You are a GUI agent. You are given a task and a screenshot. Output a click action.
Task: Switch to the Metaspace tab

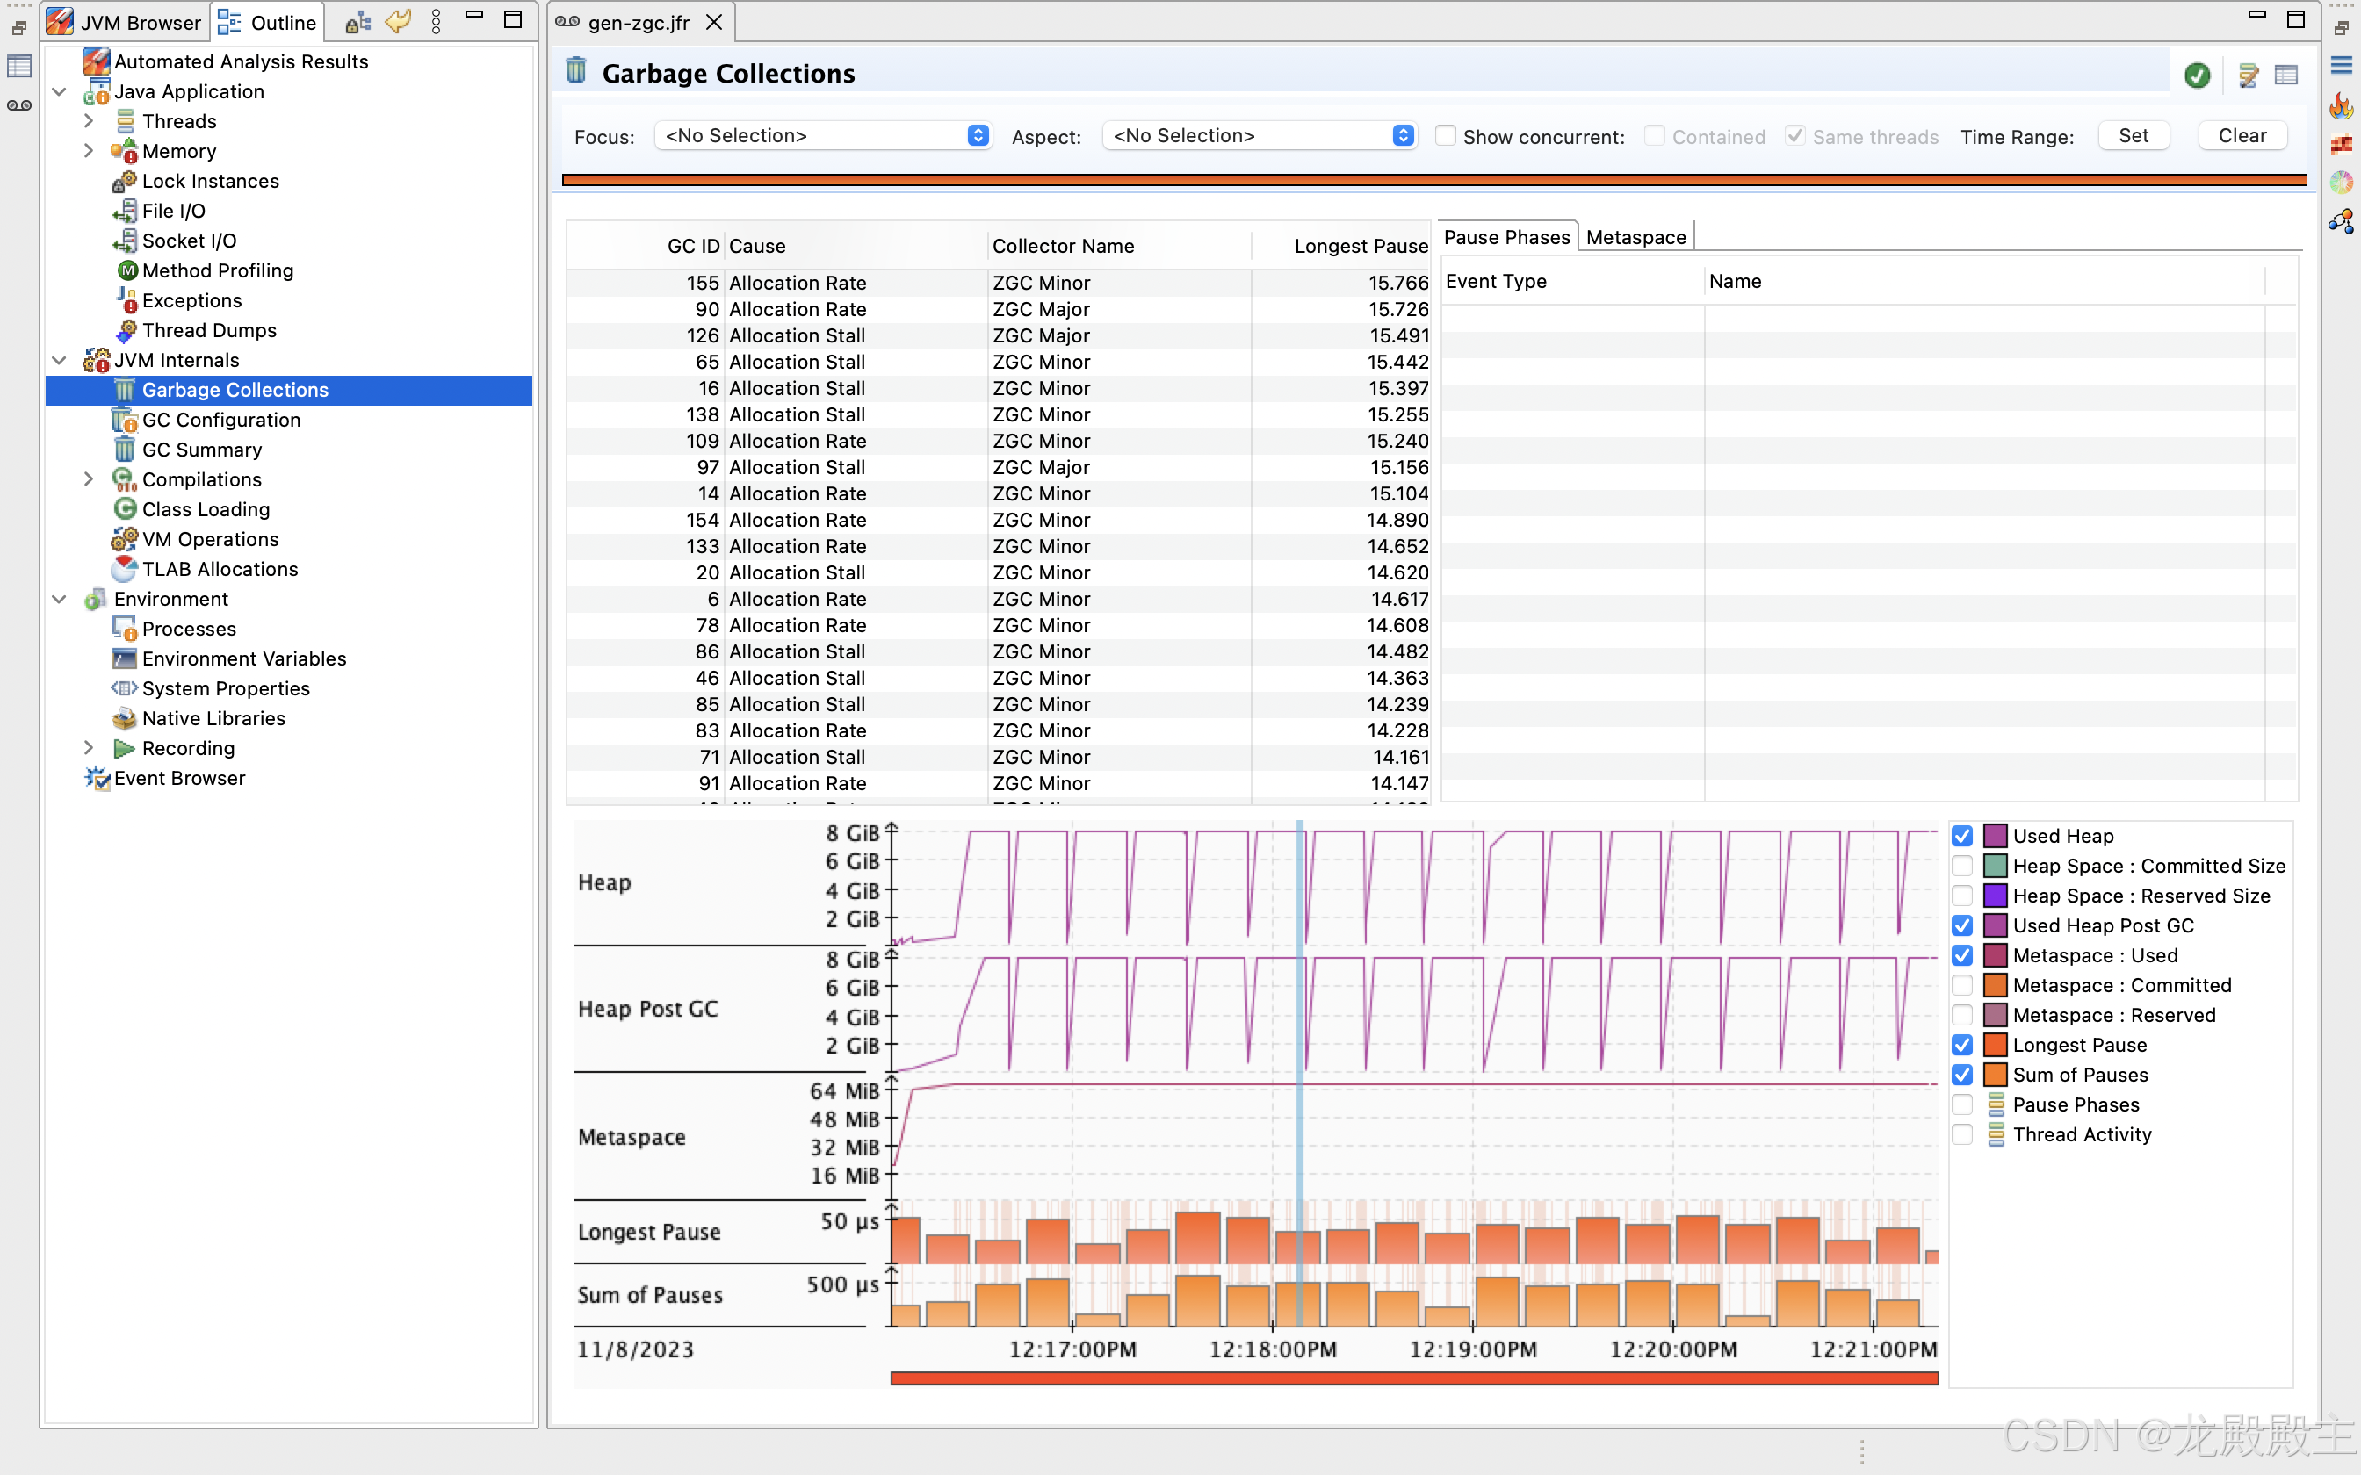point(1635,237)
